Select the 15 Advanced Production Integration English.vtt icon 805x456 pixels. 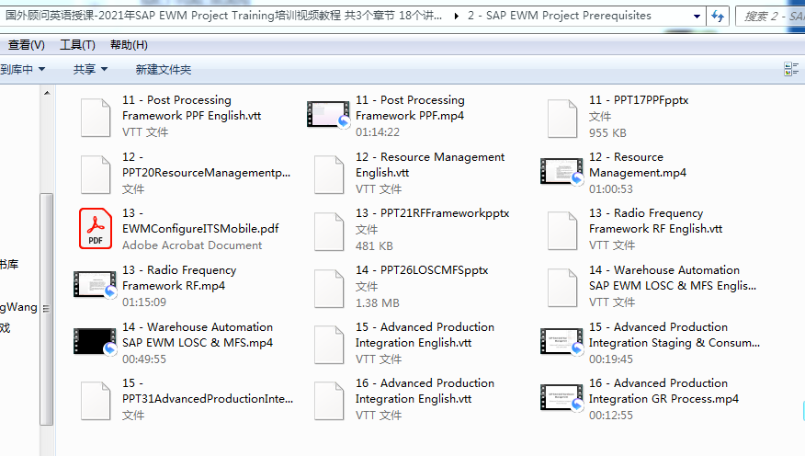point(329,345)
